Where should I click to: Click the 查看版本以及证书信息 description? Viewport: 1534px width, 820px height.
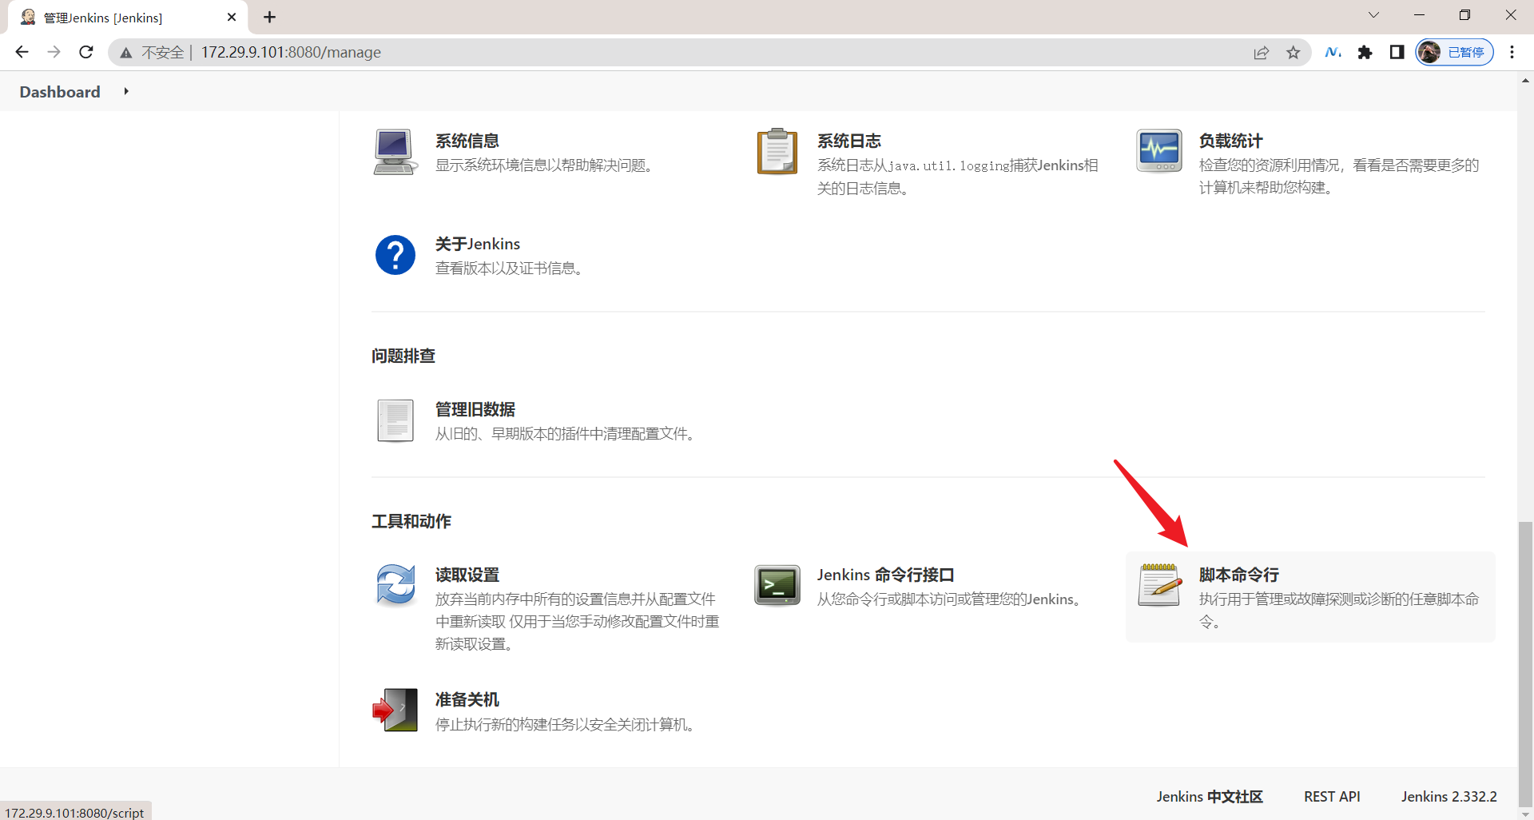(x=509, y=269)
